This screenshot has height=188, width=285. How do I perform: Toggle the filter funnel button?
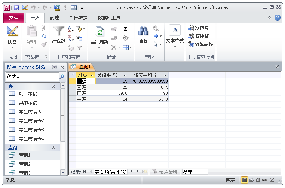[x=79, y=48]
